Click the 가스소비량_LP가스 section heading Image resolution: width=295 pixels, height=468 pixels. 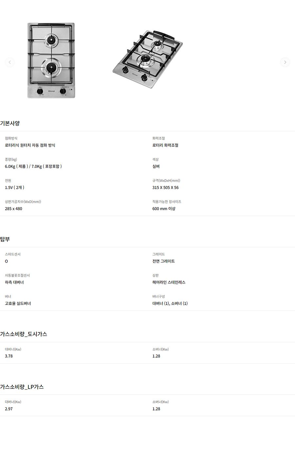(22, 387)
